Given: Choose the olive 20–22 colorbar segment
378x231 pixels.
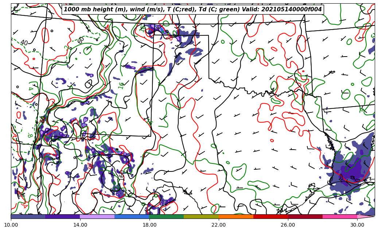Looking at the screenshot, I should 201,216.
